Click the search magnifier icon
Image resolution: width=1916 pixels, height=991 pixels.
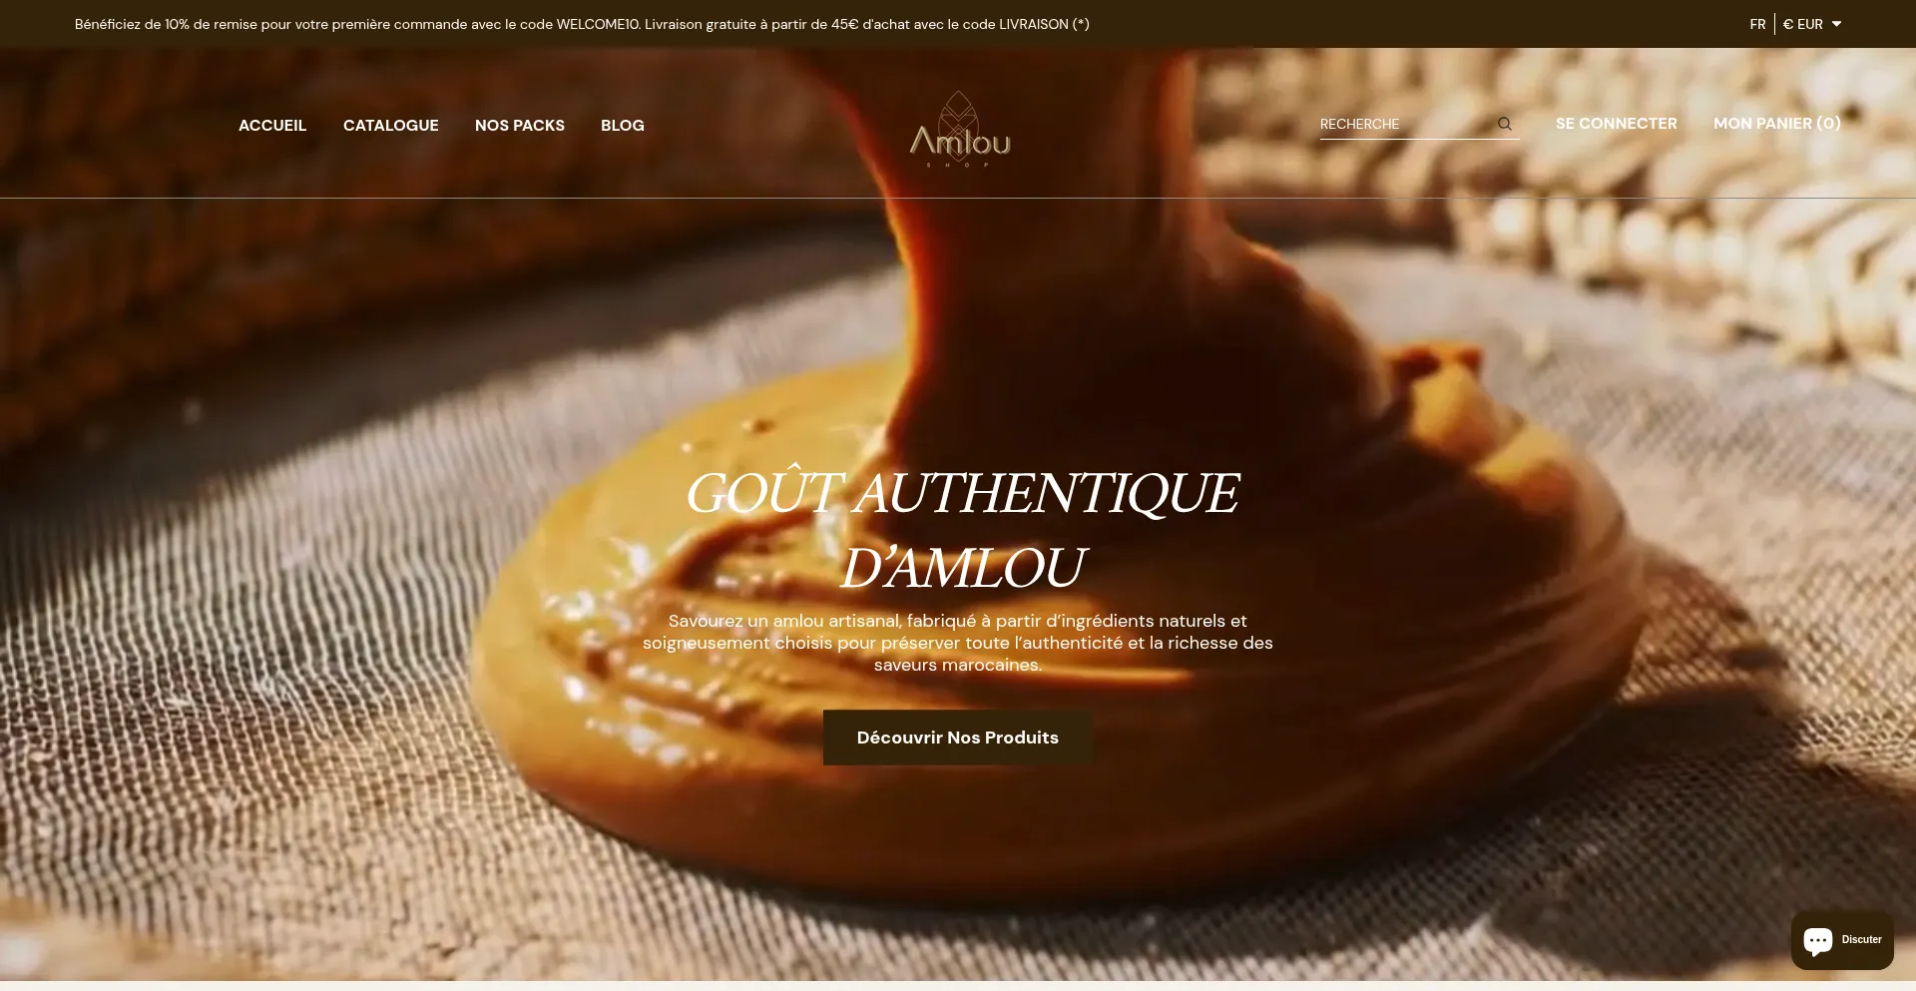click(x=1505, y=124)
